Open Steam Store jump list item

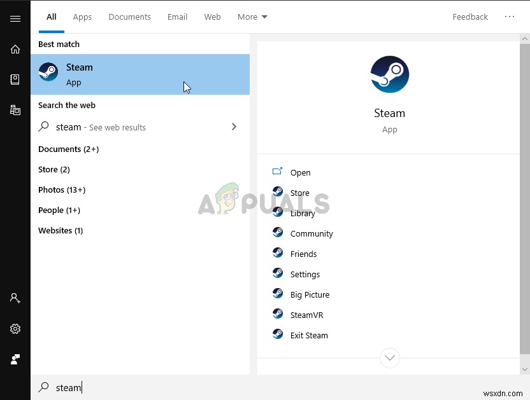pyautogui.click(x=300, y=193)
